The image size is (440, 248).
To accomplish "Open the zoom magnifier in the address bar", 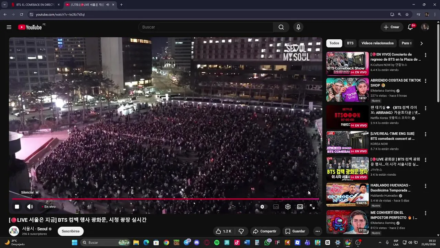I will point(399,14).
